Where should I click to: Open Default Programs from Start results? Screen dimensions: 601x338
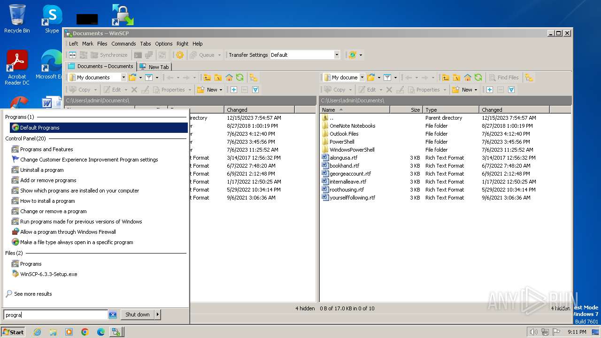pos(99,128)
